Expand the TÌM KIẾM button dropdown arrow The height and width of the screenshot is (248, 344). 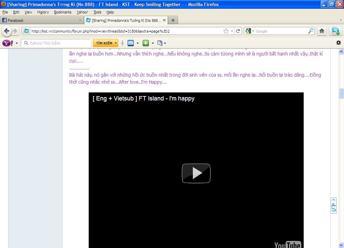coord(116,43)
